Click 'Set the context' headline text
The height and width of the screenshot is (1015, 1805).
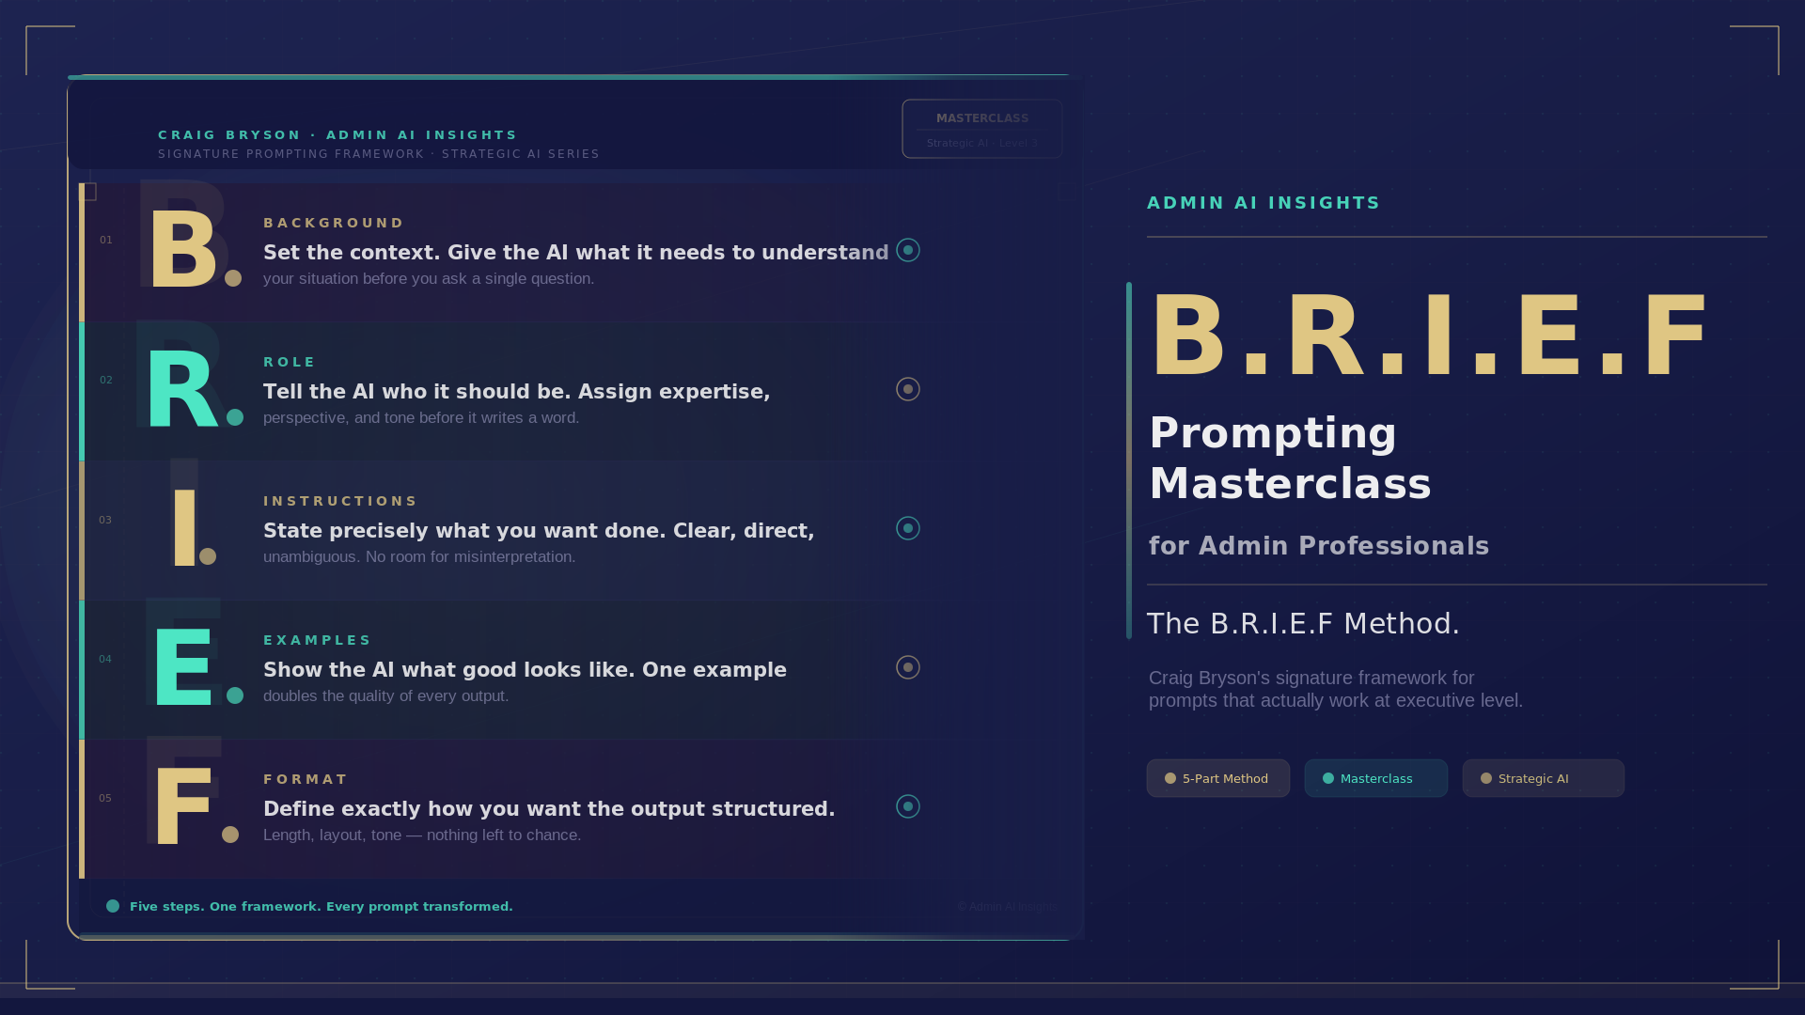[x=576, y=253]
